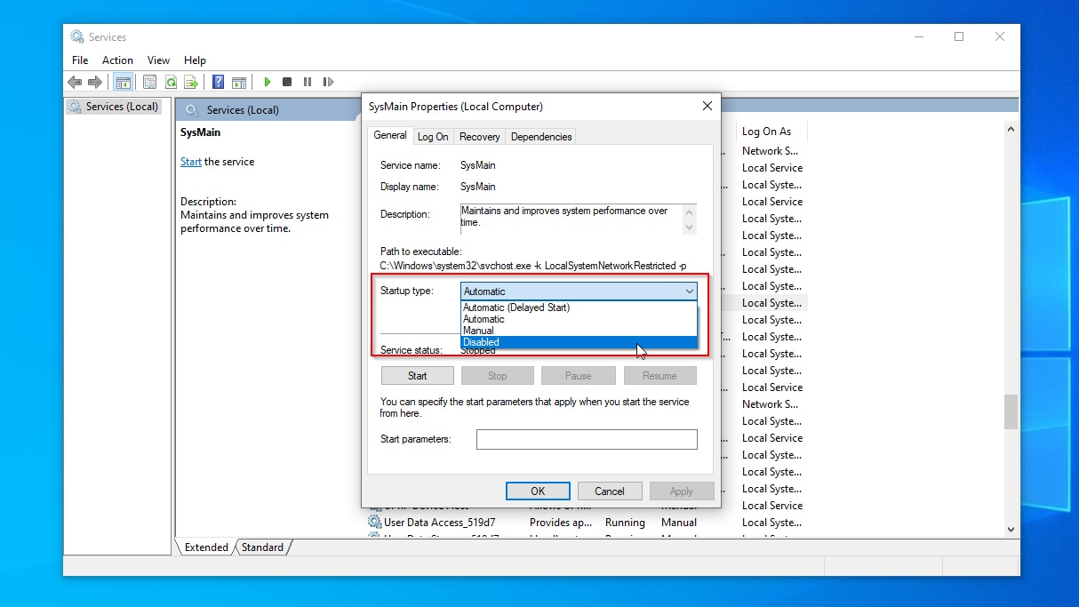Viewport: 1079px width, 607px height.
Task: Click the green Start Service toolbar icon
Action: tap(267, 82)
